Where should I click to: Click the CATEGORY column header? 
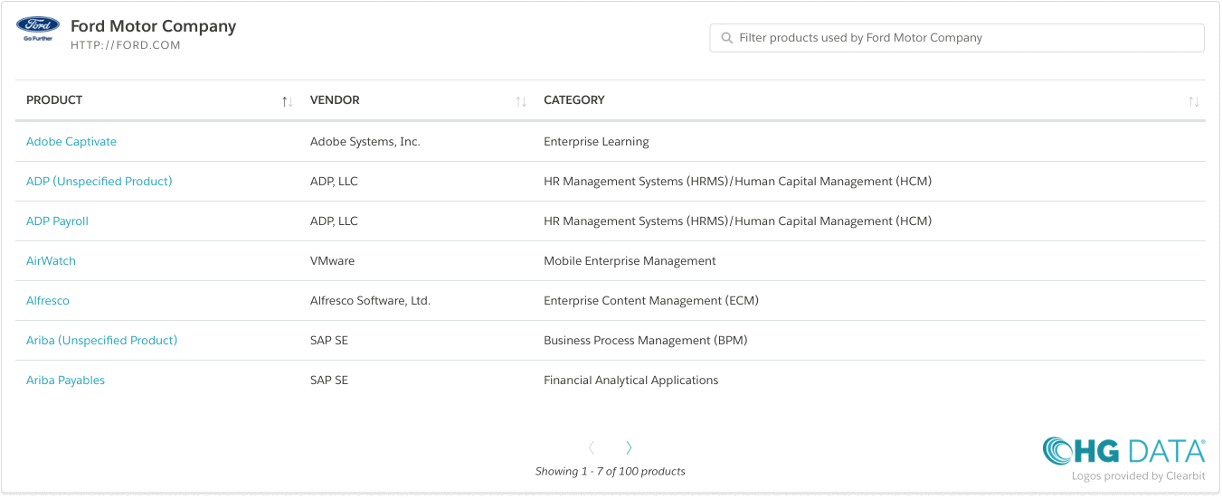pos(574,100)
